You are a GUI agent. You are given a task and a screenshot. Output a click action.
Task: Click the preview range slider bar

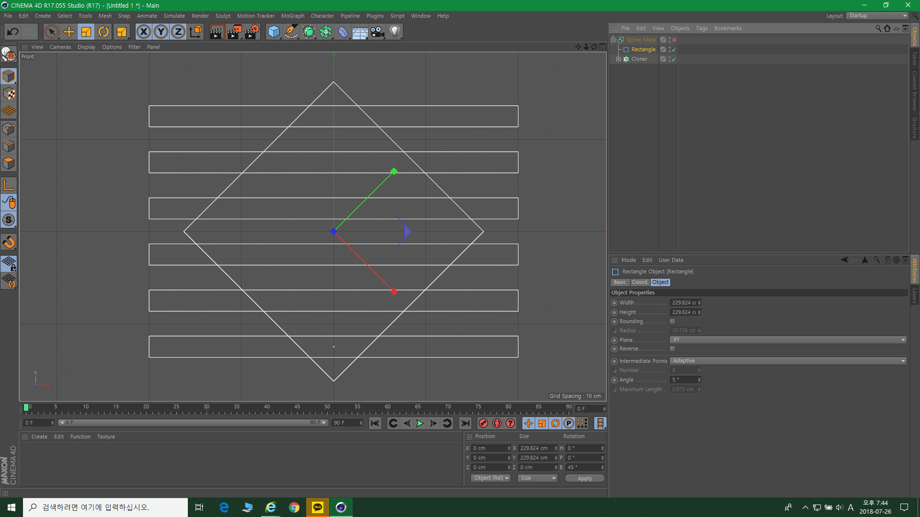(193, 423)
